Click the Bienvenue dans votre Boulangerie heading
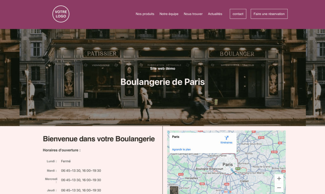Screen dimensions: 325x194 tap(99, 139)
